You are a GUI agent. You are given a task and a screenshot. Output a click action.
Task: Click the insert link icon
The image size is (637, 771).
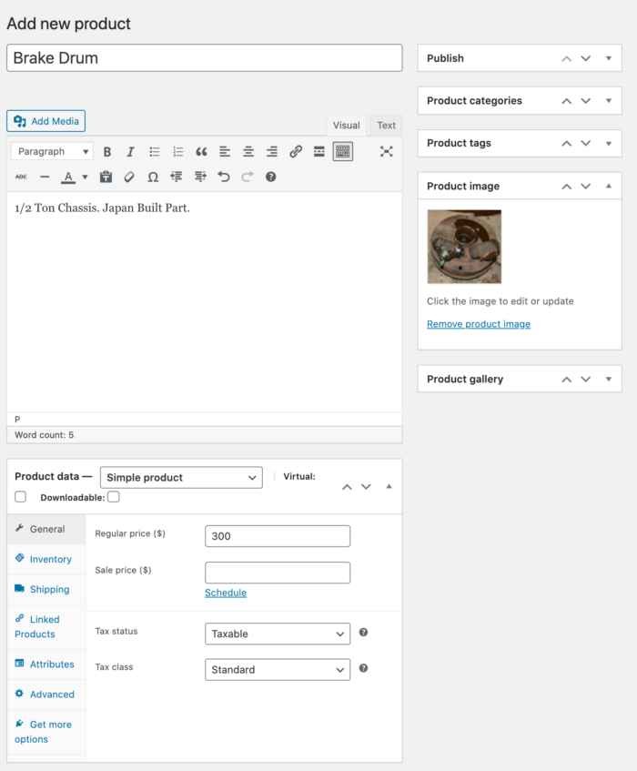296,152
